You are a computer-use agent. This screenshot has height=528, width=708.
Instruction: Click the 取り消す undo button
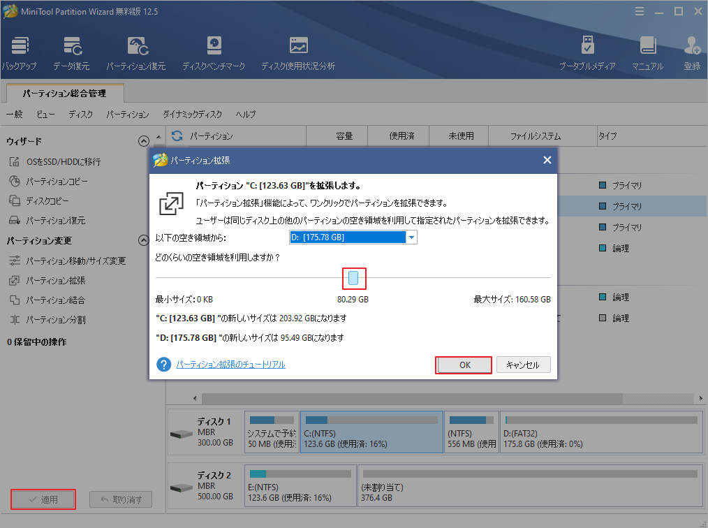[x=121, y=499]
